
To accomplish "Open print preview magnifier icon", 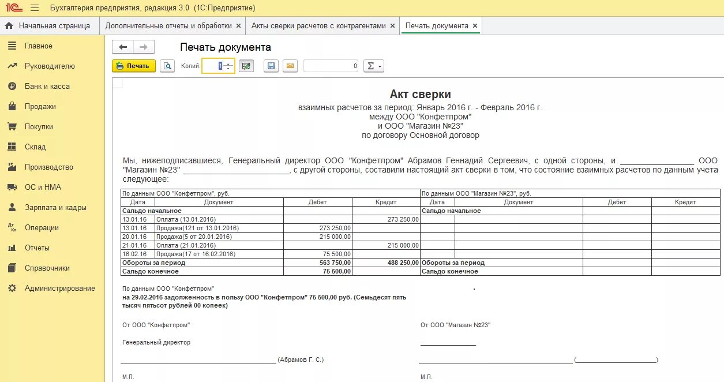I will coord(167,66).
